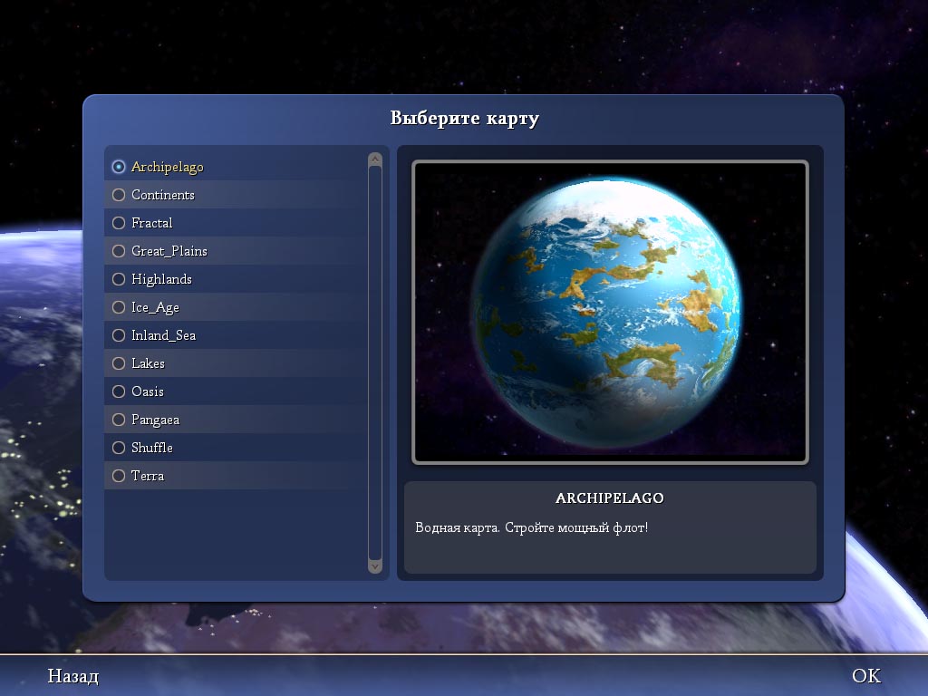
Task: Click the map list scroll up arrow
Action: click(374, 159)
